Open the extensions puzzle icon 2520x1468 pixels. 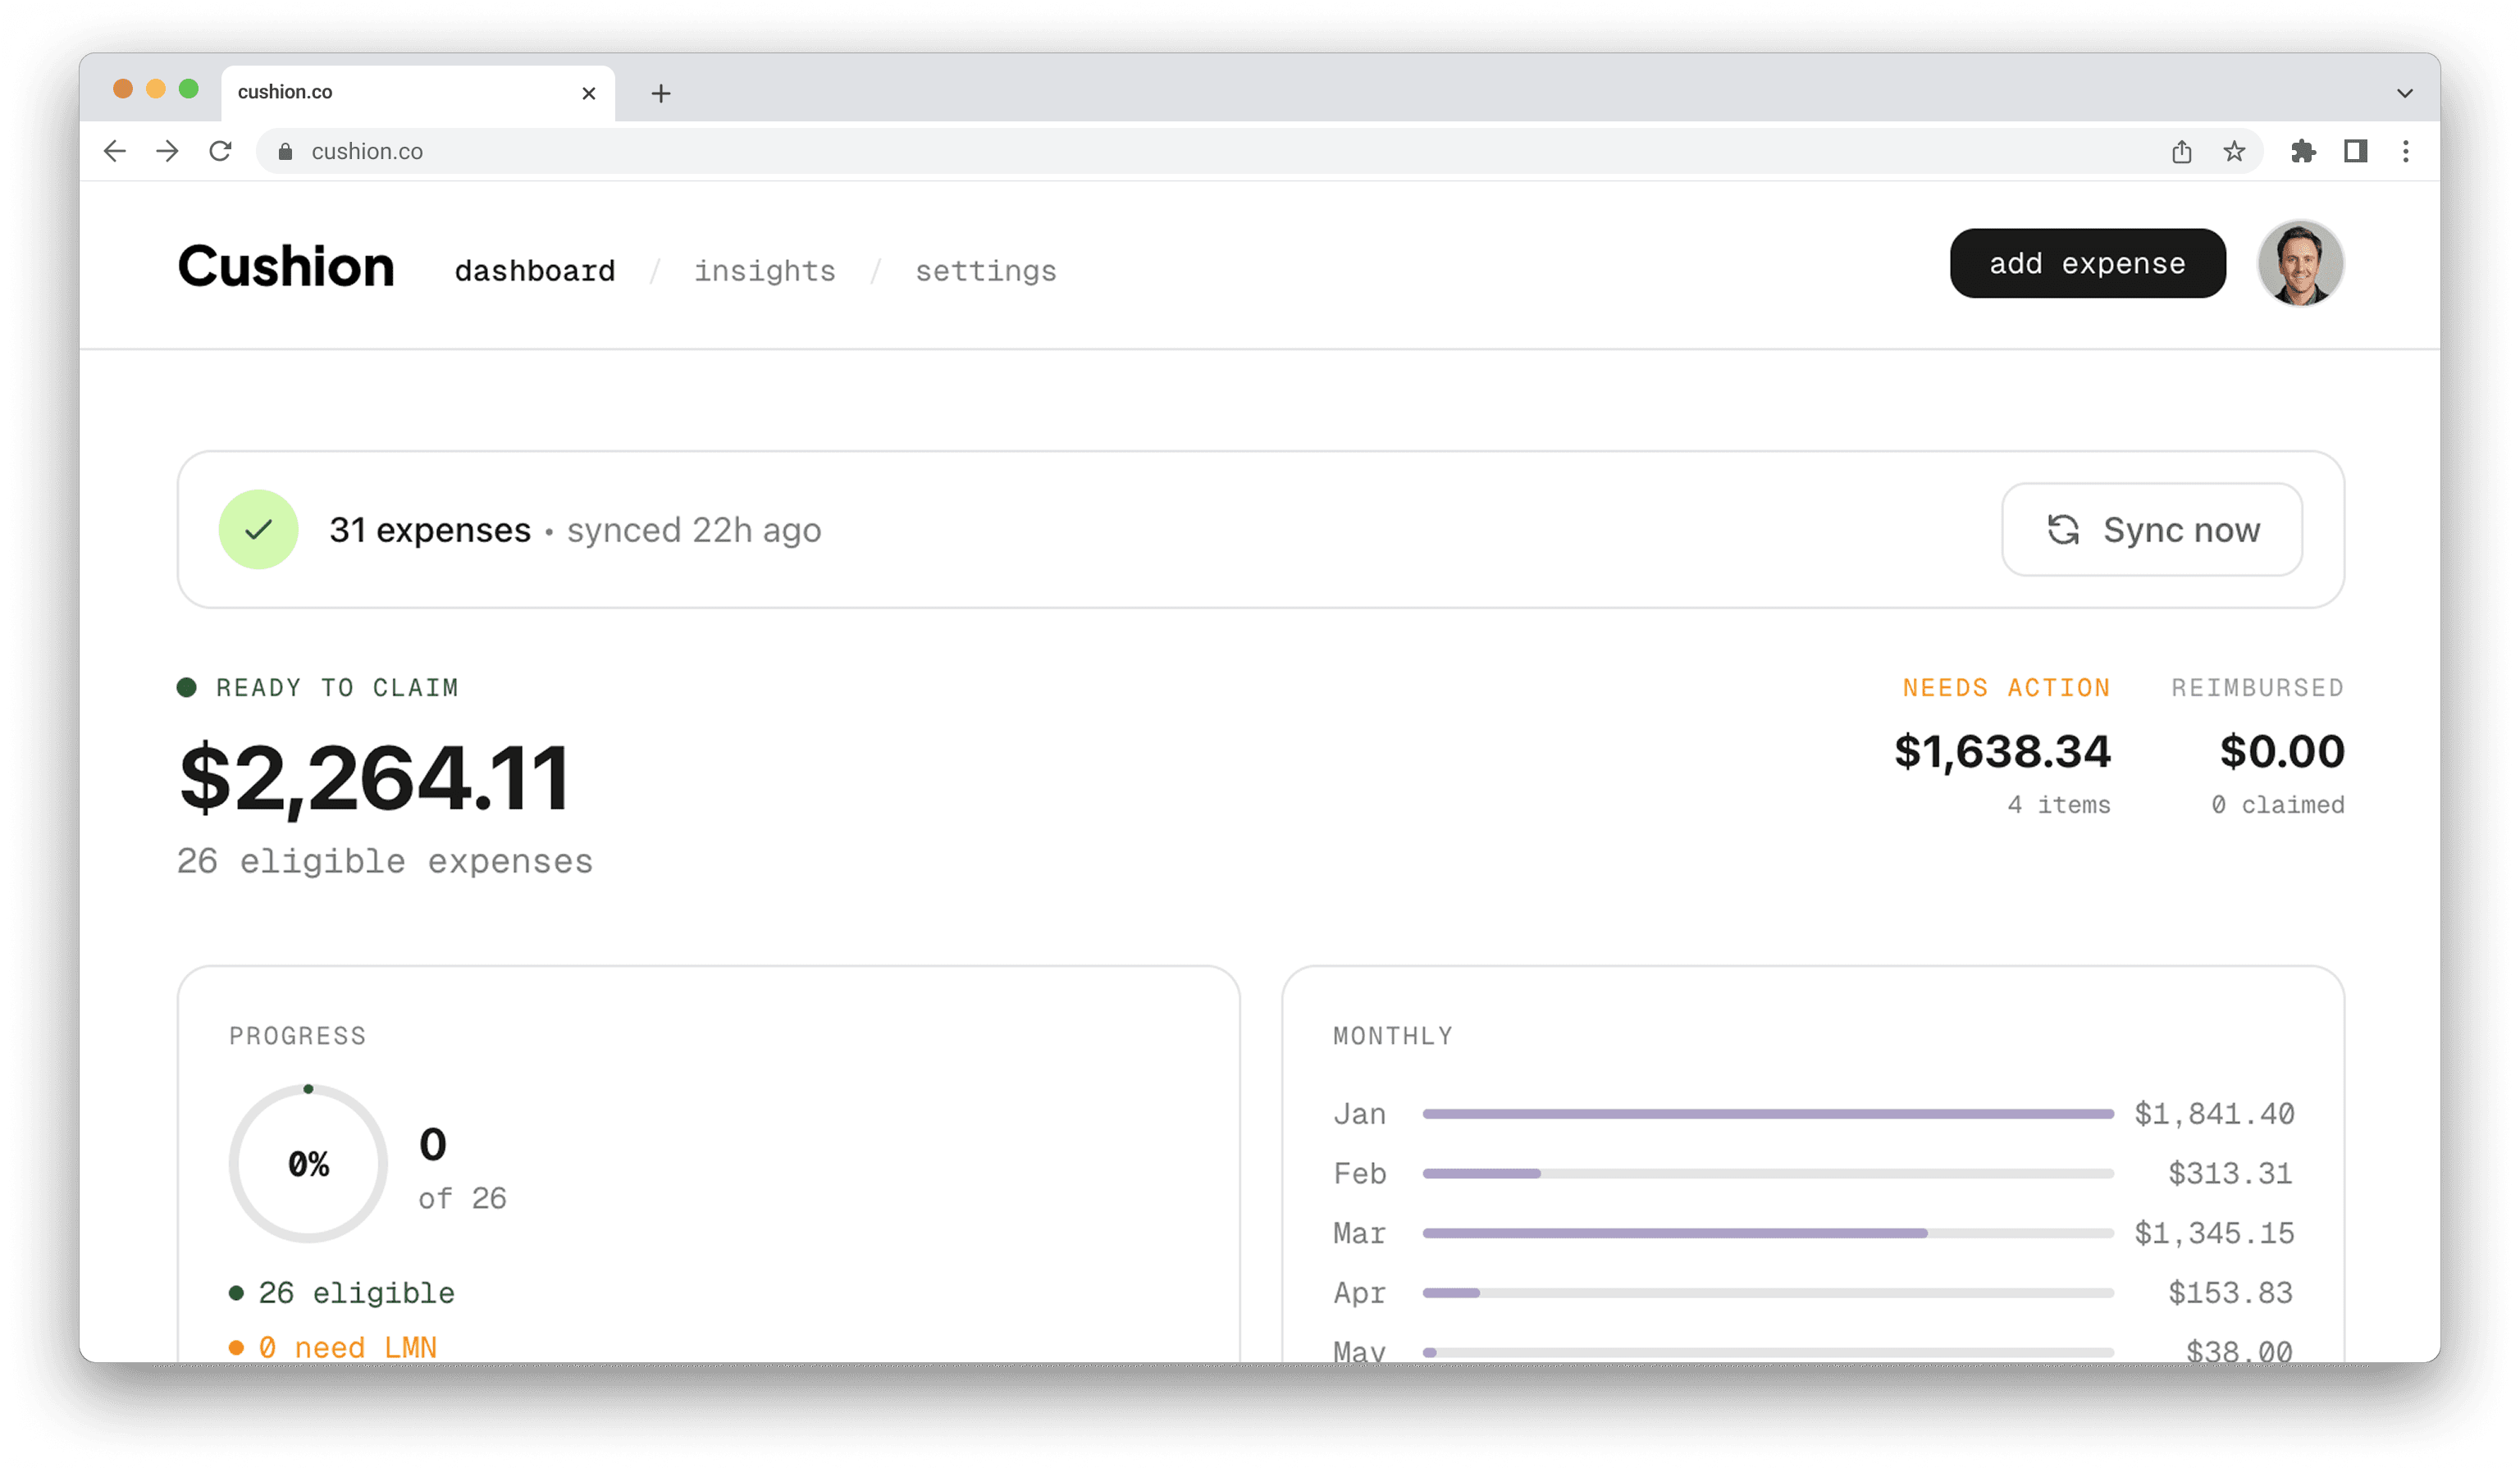[x=2303, y=151]
